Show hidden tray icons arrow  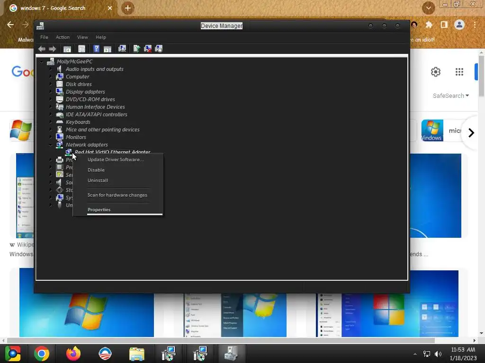[415, 354]
